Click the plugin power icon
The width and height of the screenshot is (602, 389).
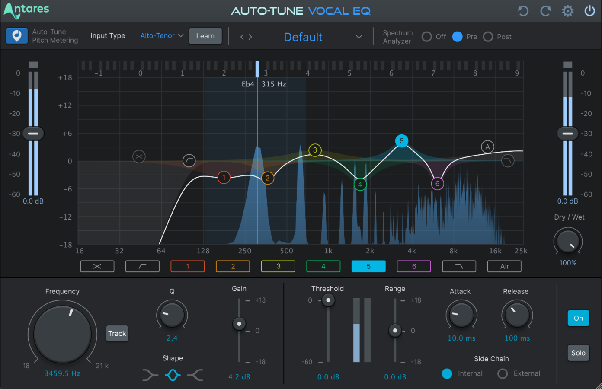tap(589, 11)
